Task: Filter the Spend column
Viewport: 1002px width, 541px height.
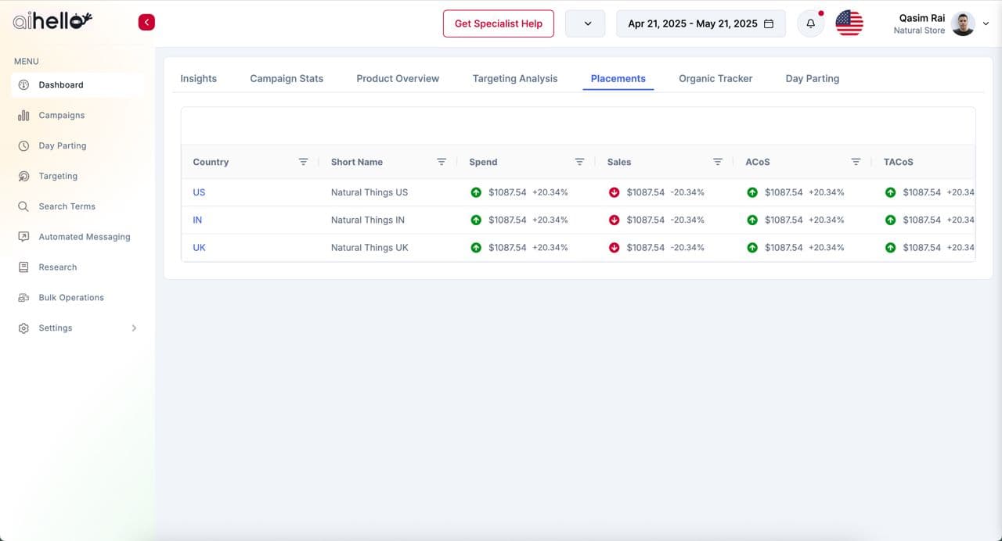Action: (579, 162)
